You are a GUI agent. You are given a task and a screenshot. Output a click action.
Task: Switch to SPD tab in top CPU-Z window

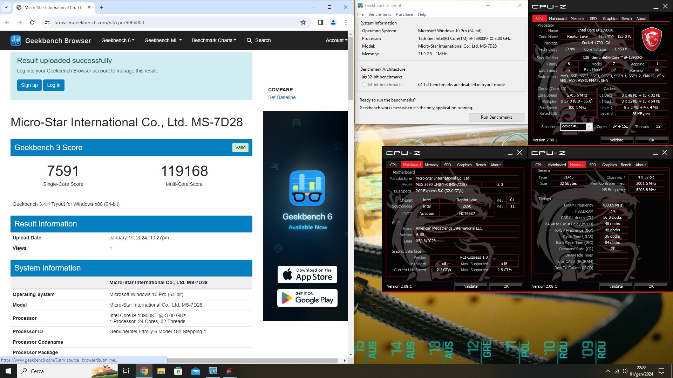[593, 19]
